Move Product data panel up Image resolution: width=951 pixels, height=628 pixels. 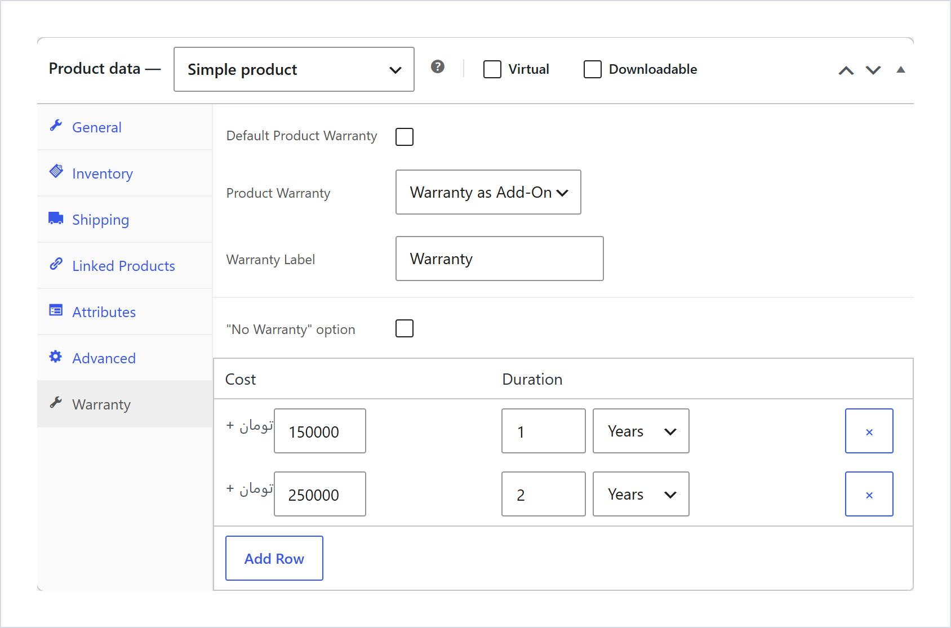[x=846, y=70]
